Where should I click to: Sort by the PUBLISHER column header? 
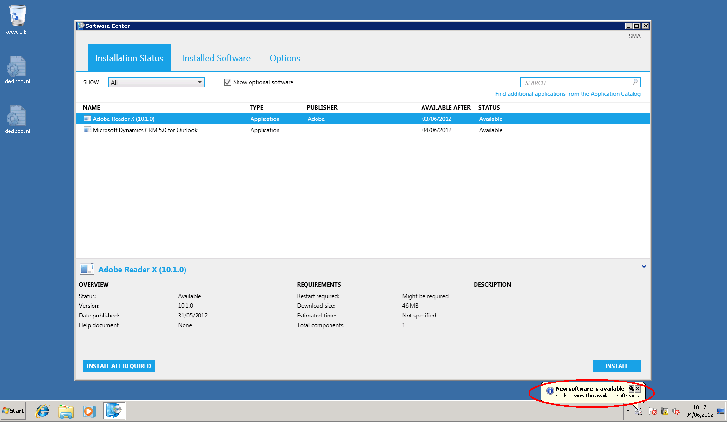[x=322, y=108]
